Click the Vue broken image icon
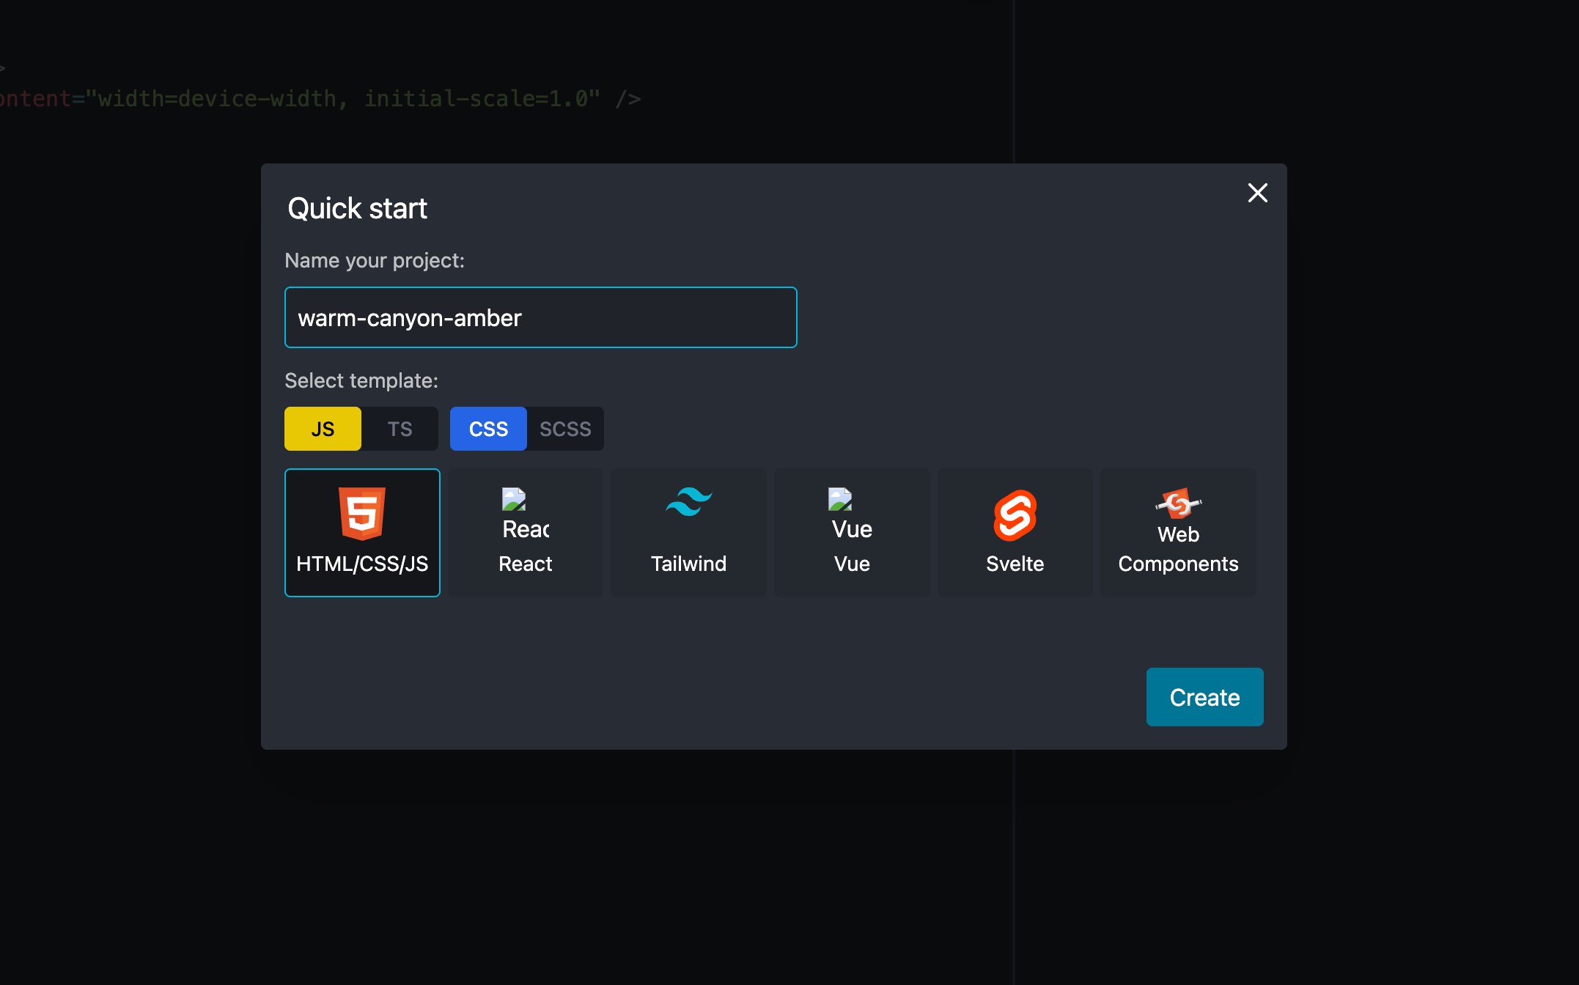Screen dimensions: 1579x985 [840, 500]
